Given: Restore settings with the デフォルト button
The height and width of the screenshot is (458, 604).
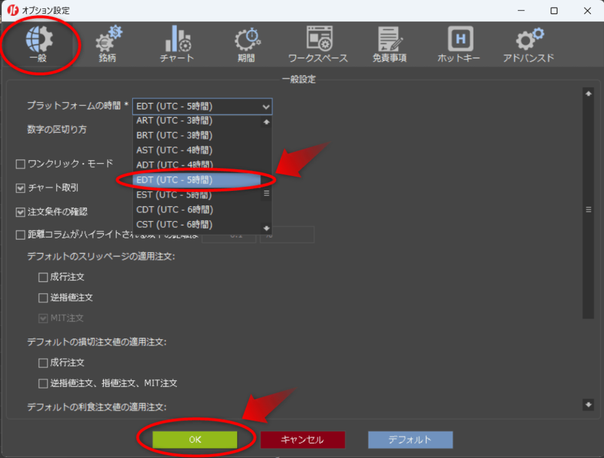Looking at the screenshot, I should (410, 439).
